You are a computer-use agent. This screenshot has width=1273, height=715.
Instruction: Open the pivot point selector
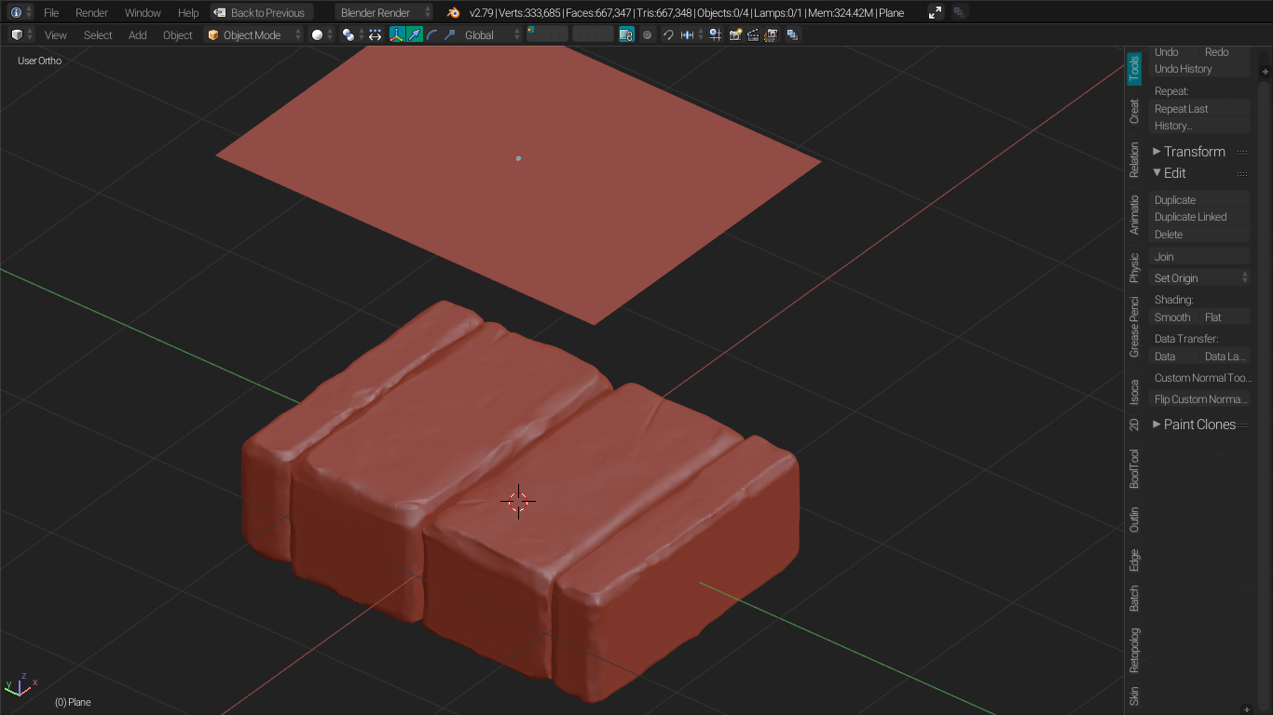click(x=352, y=34)
